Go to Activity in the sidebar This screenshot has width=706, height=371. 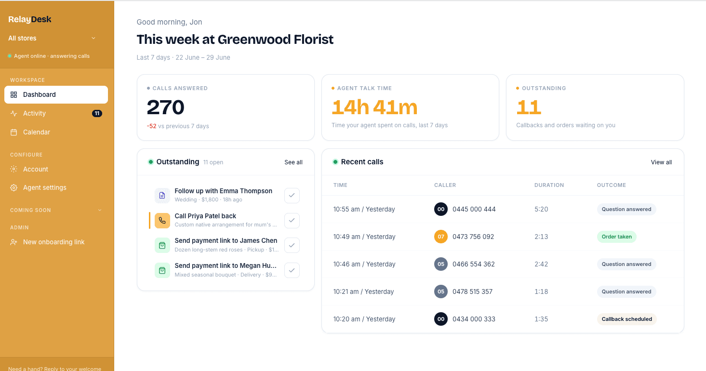pos(56,113)
